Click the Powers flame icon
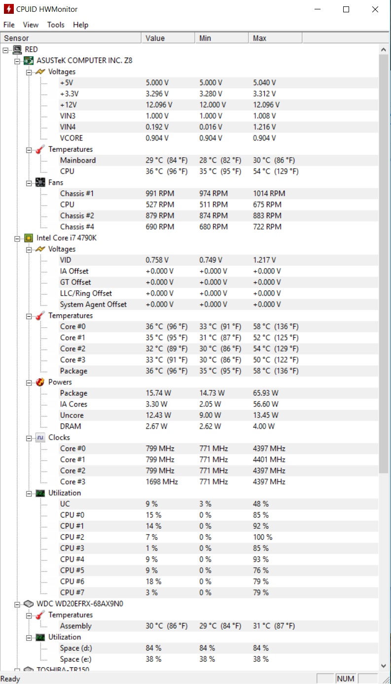Viewport: 391px width, 684px height. pos(41,382)
